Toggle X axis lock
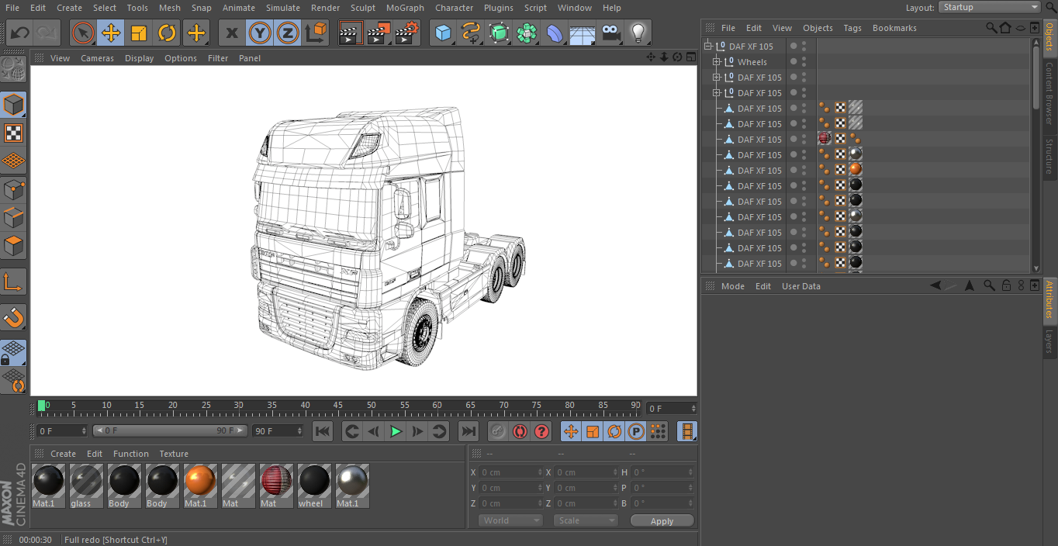 point(232,33)
